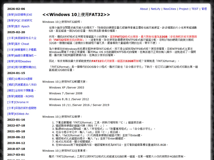214x160 pixels.
Task: Expand the 2022-07-18 date group
Action: click(x=16, y=126)
